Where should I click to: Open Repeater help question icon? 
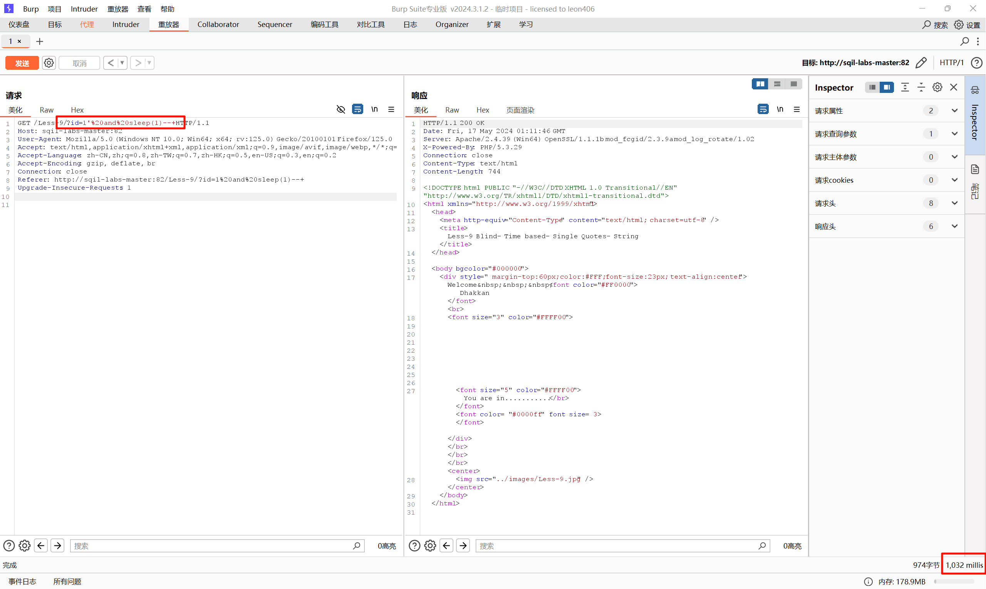[x=976, y=63]
